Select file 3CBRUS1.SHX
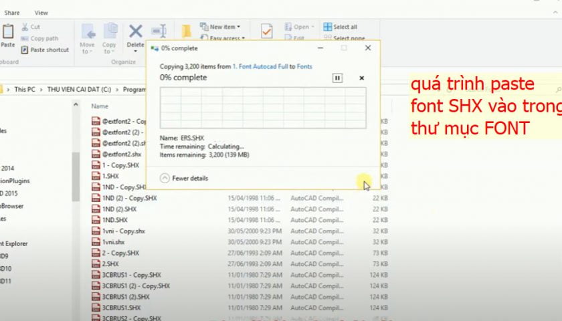Screen dimensions: 562x321 coord(122,308)
